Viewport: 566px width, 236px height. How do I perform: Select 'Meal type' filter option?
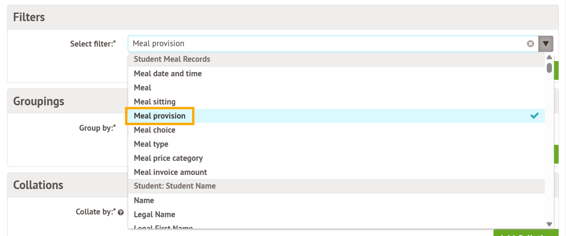[x=151, y=144]
